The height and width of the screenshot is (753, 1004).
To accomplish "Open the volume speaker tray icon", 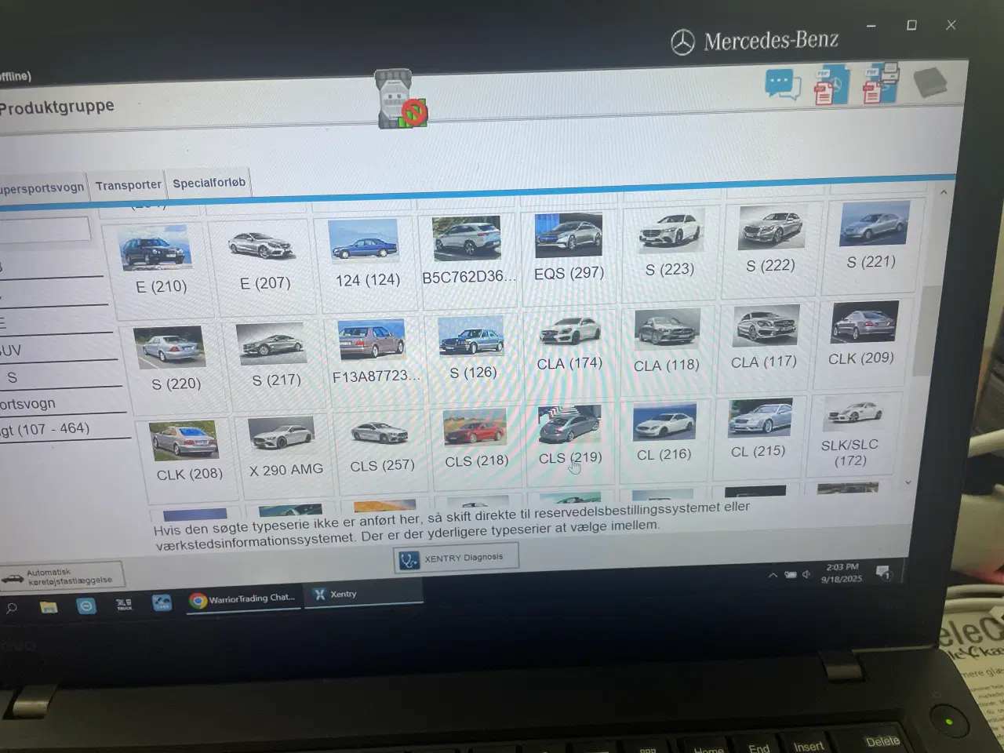I will point(806,574).
